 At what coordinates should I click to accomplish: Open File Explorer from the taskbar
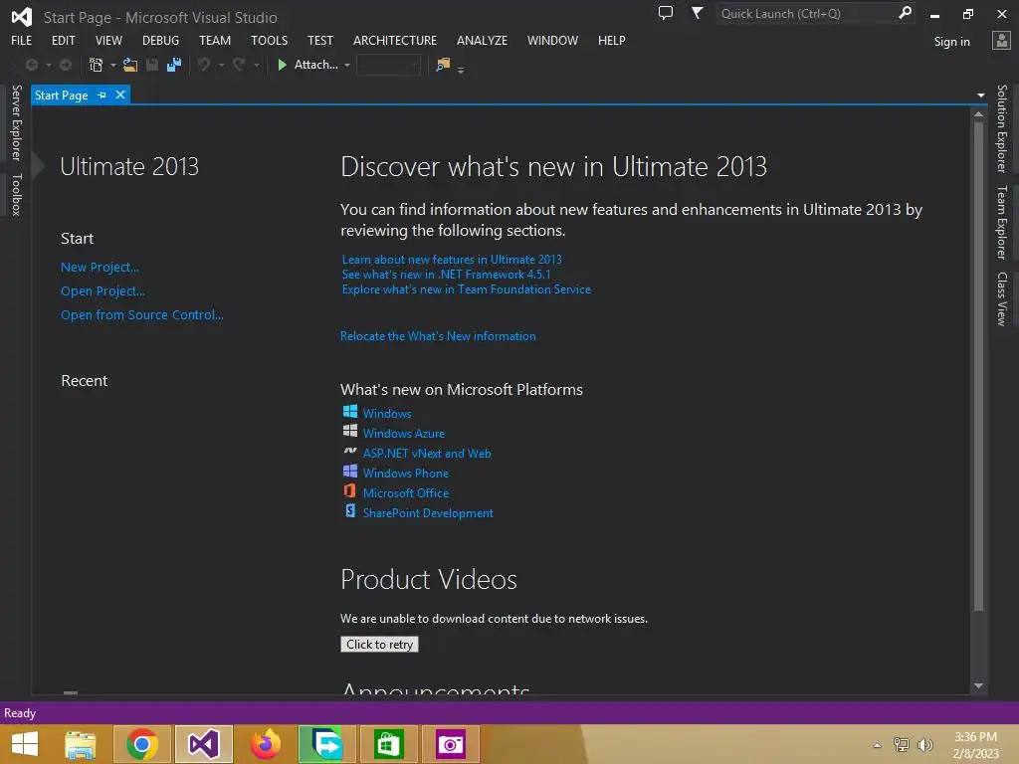[81, 744]
